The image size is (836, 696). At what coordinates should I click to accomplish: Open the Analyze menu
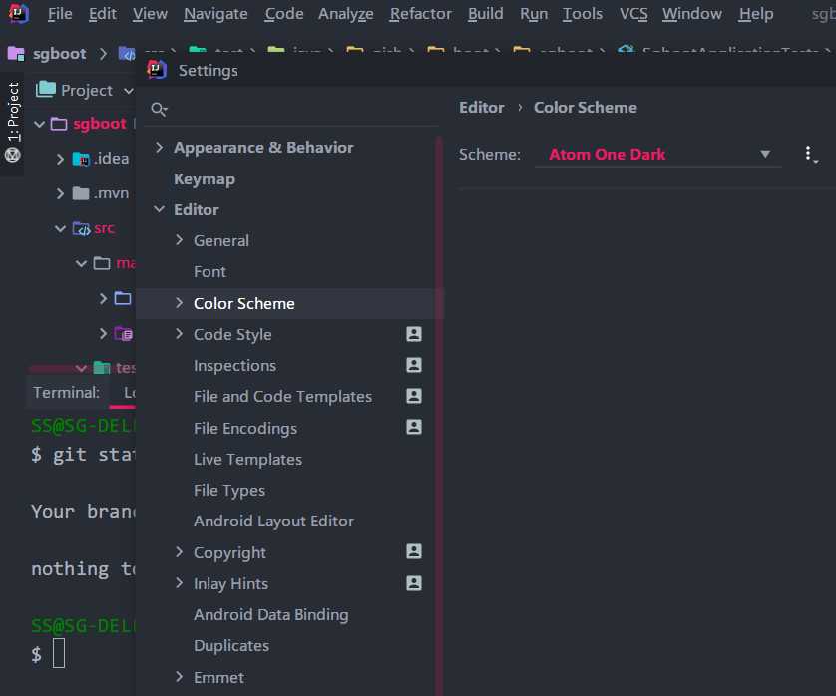coord(345,14)
